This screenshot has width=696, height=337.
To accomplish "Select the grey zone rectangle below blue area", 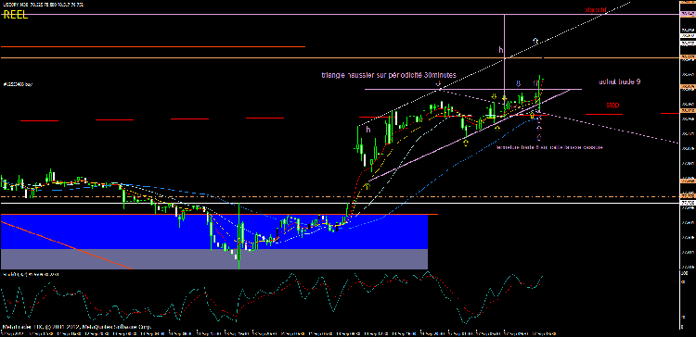I will pos(214,259).
